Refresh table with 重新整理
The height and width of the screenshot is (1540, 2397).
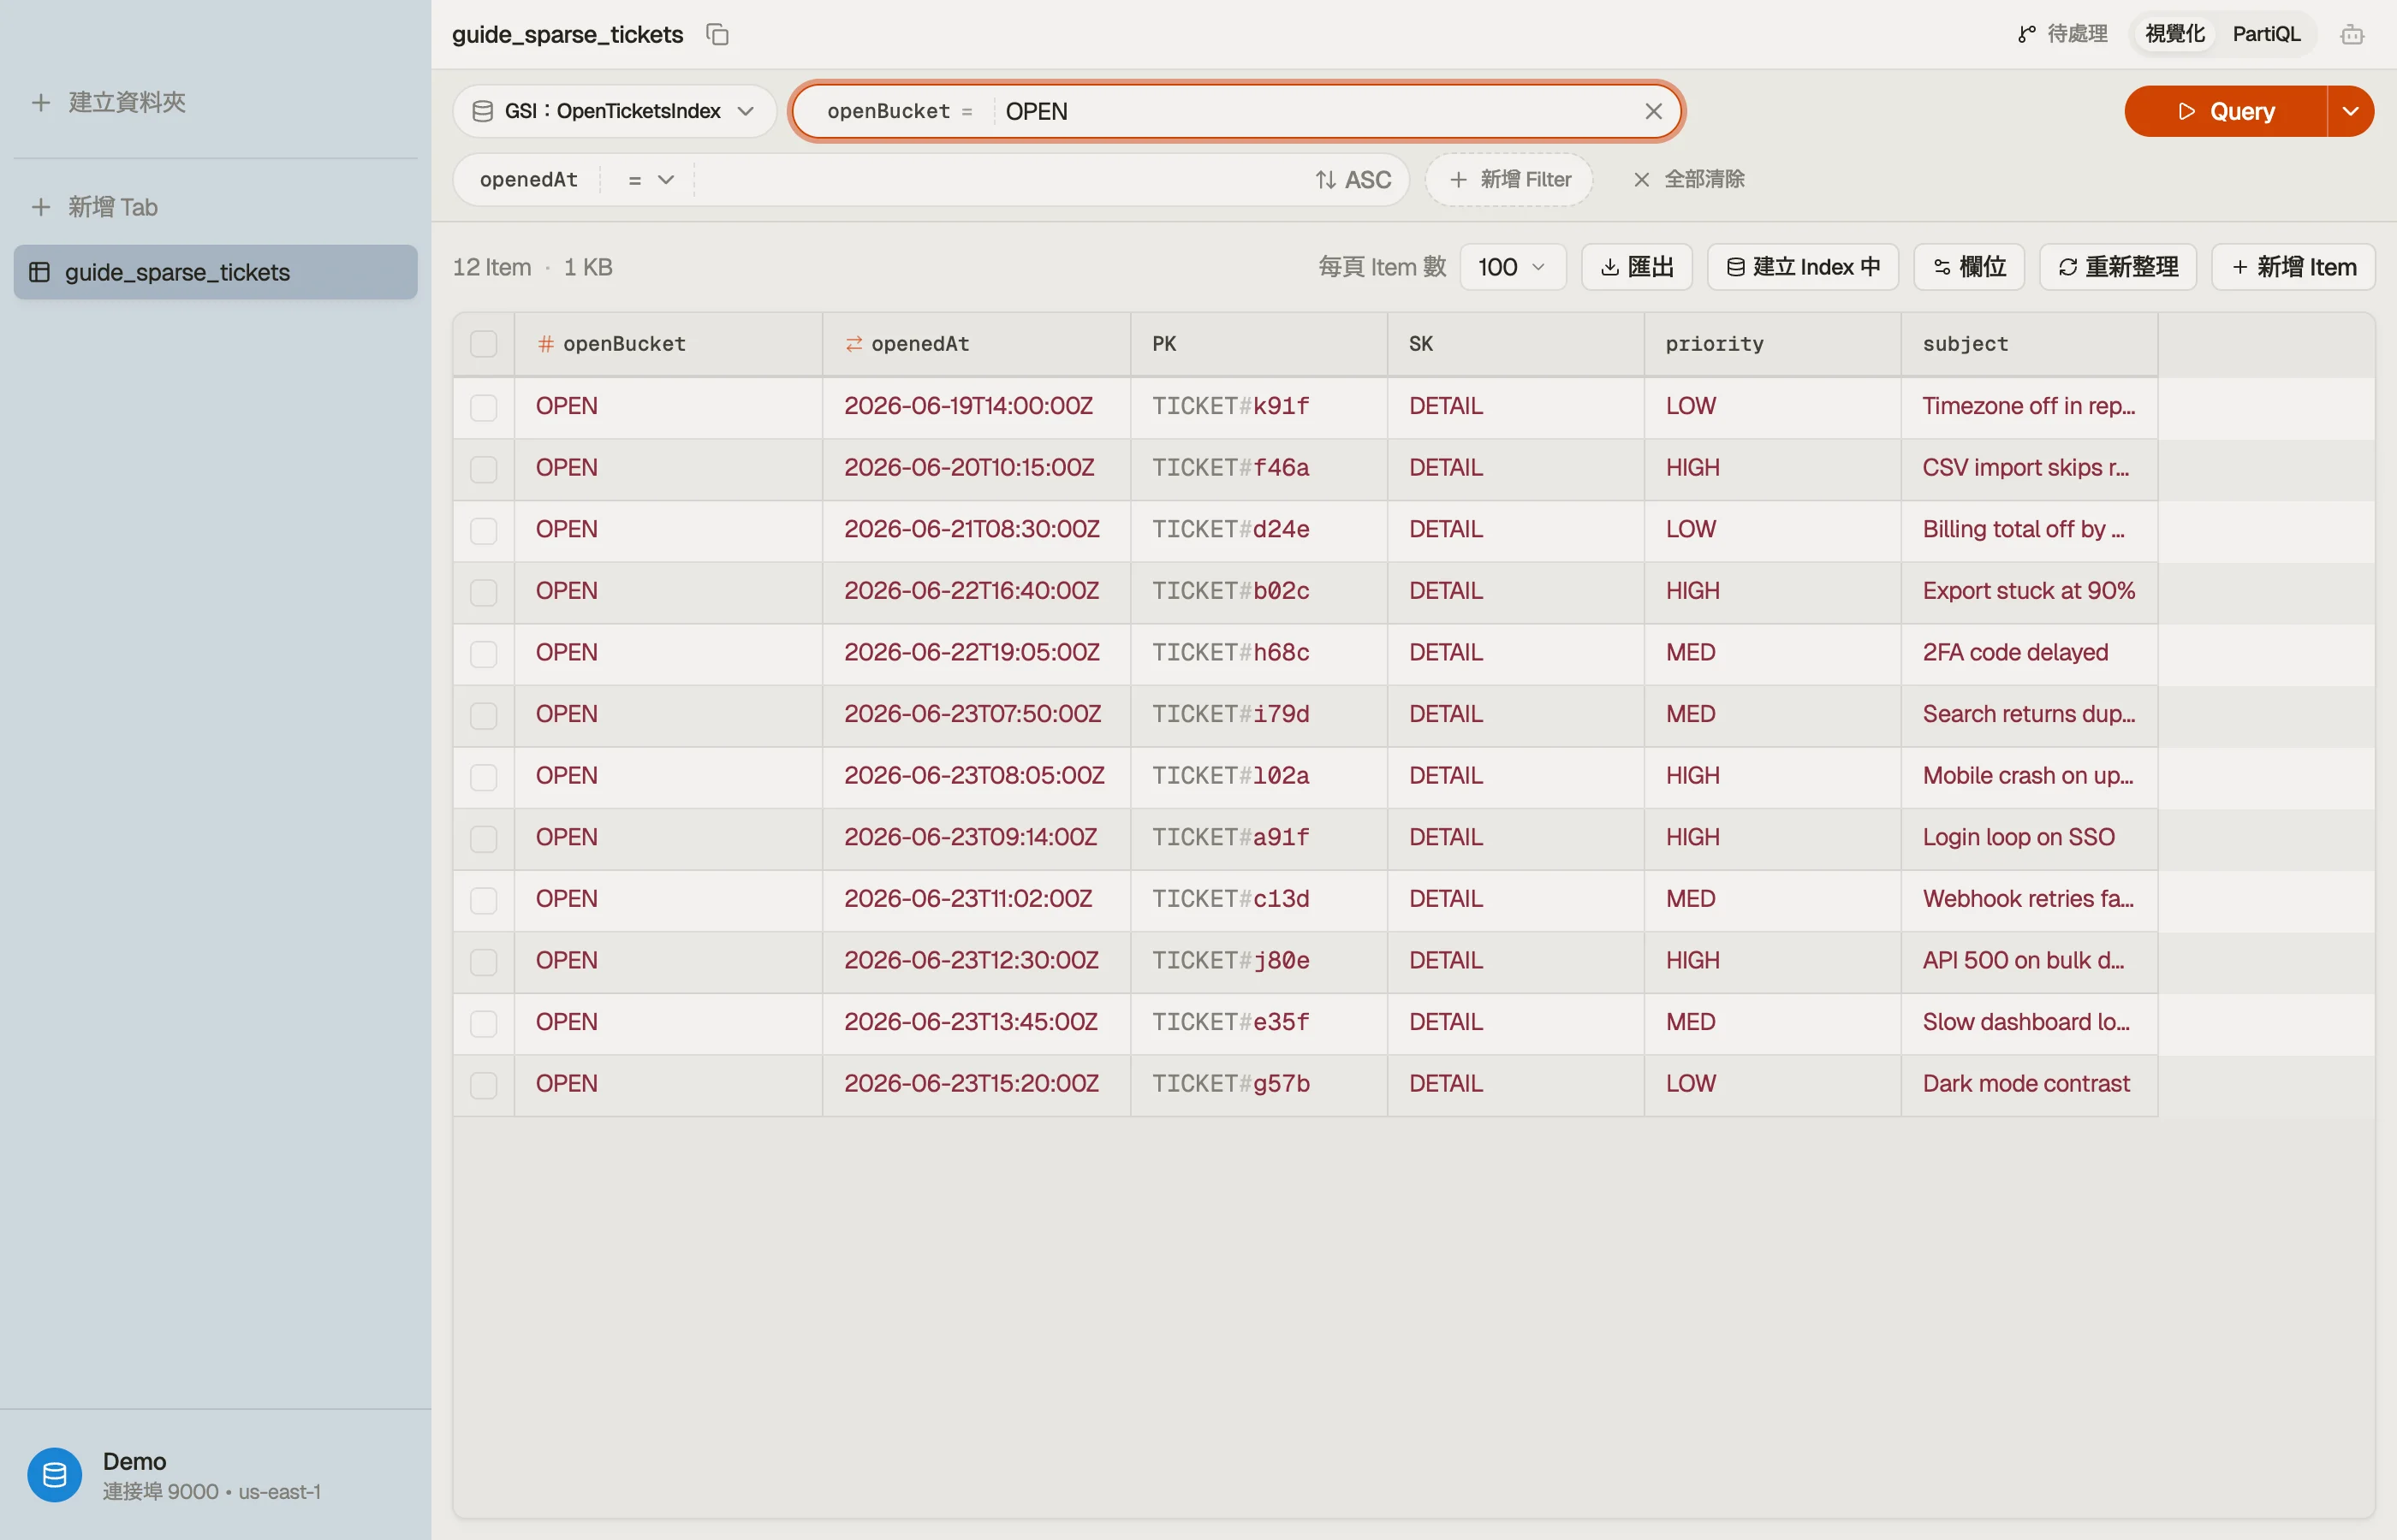click(2118, 267)
